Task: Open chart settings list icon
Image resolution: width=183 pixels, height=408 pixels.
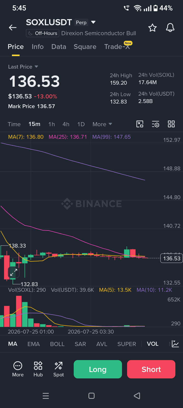Action: [156, 124]
